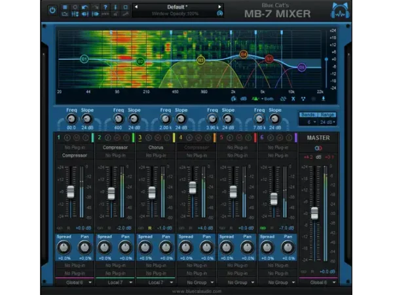The height and width of the screenshot is (295, 393).
Task: Click the window opacity knob icon
Action: [220, 14]
